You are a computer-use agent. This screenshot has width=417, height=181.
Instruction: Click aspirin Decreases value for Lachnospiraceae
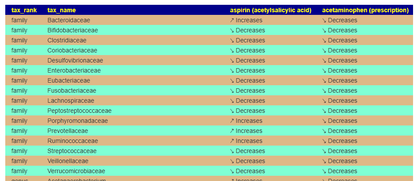point(247,101)
